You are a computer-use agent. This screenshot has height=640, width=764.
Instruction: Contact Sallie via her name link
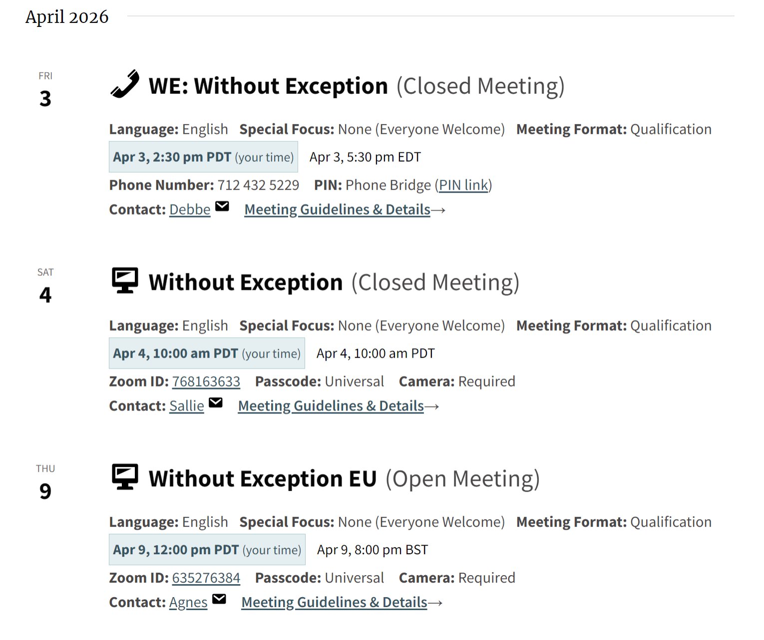point(186,406)
